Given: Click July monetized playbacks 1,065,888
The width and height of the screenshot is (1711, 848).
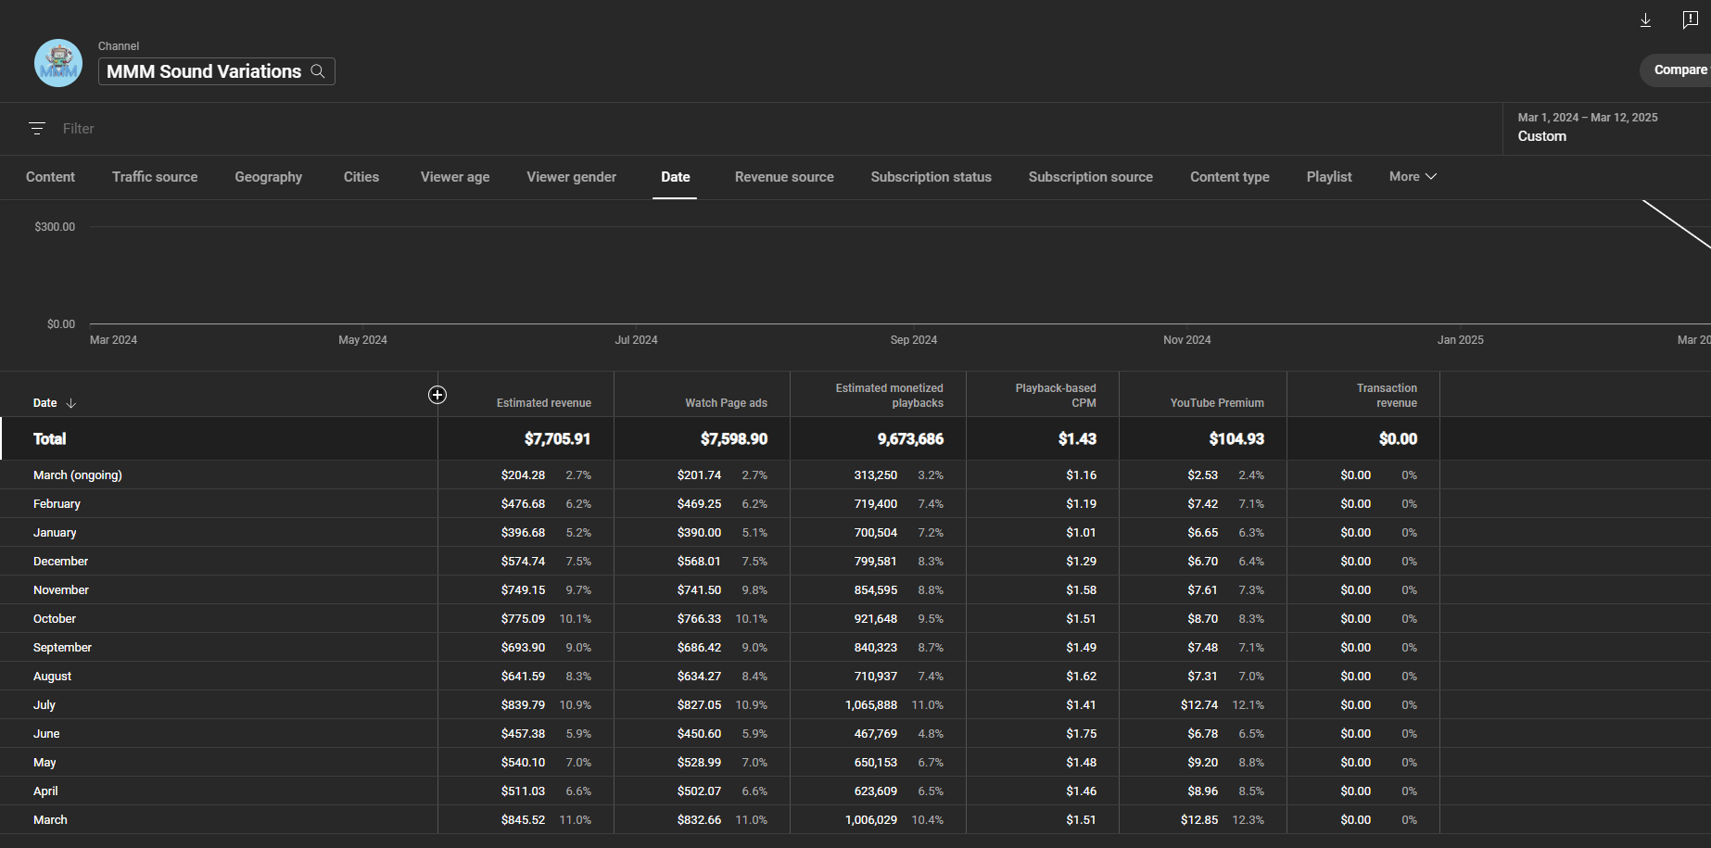Looking at the screenshot, I should (x=871, y=705).
